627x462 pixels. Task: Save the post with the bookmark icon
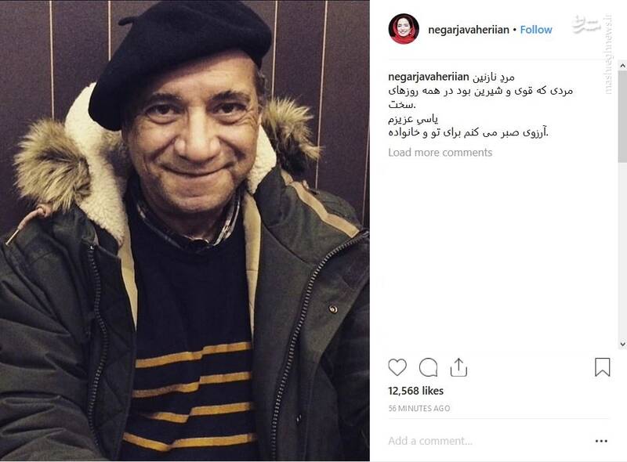point(602,367)
